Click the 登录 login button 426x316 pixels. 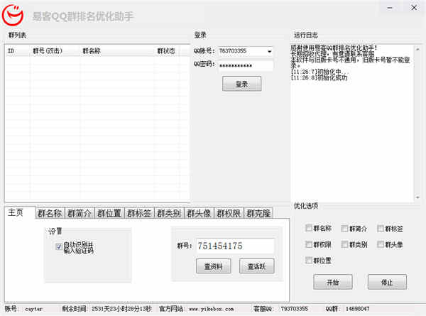coord(242,84)
